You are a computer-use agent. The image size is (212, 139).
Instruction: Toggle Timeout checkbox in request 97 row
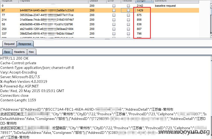(128, 10)
